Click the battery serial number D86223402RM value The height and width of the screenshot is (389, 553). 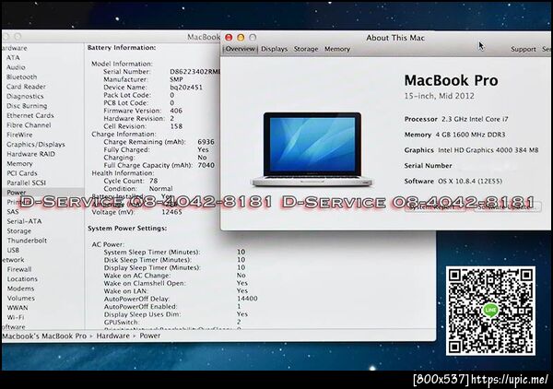pyautogui.click(x=194, y=72)
